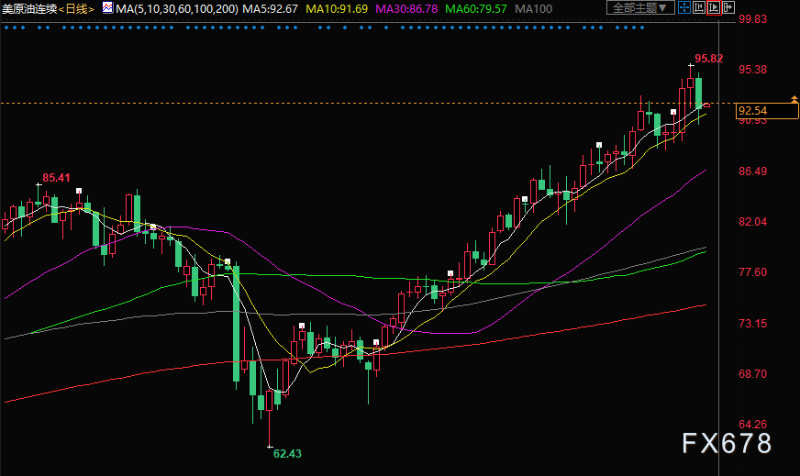This screenshot has width=800, height=476.
Task: Click the 美原油连续 contract name
Action: pos(29,8)
